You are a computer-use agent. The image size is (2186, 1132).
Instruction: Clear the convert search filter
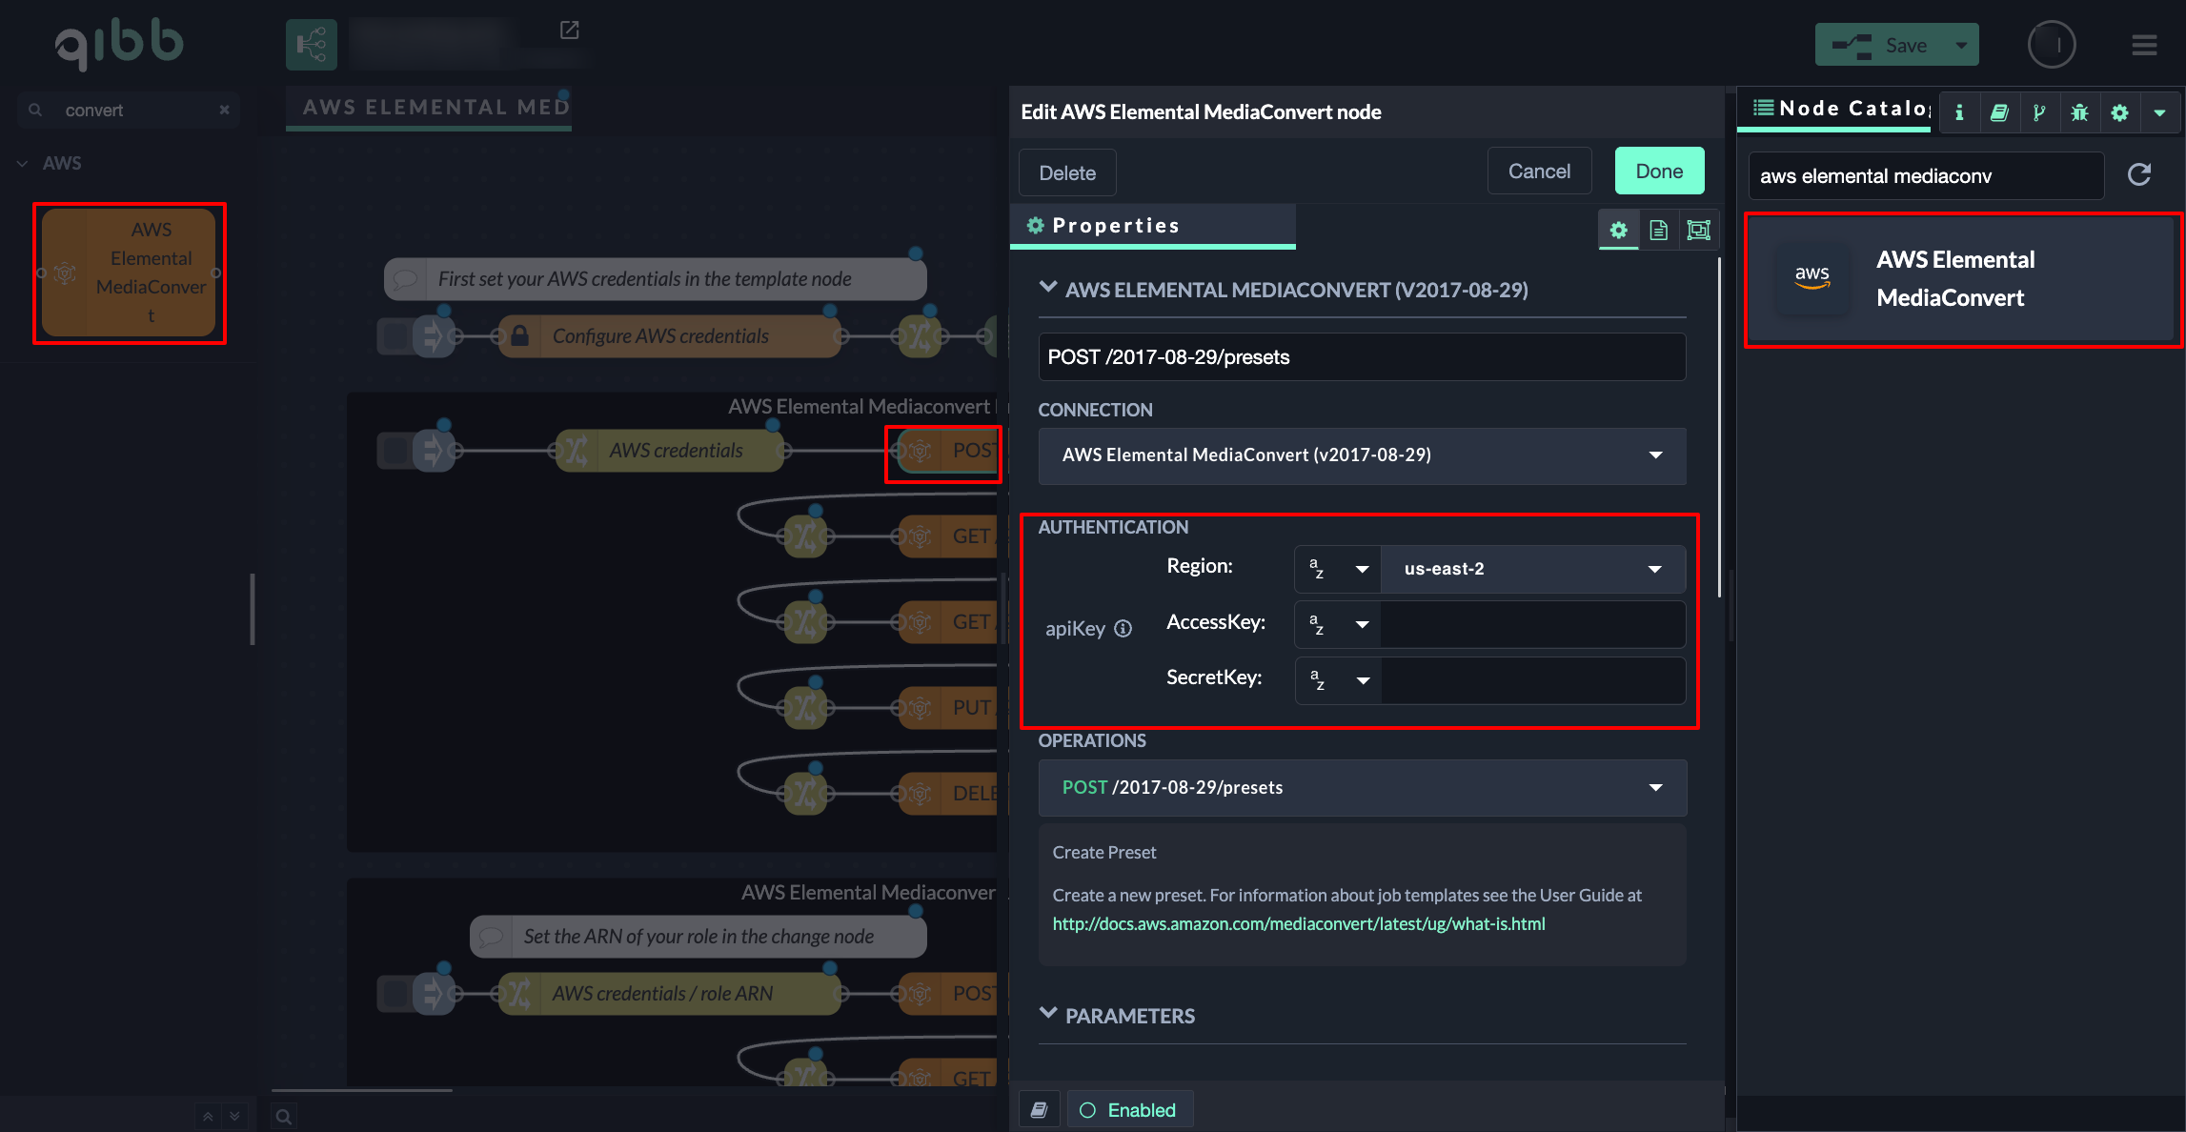click(225, 110)
